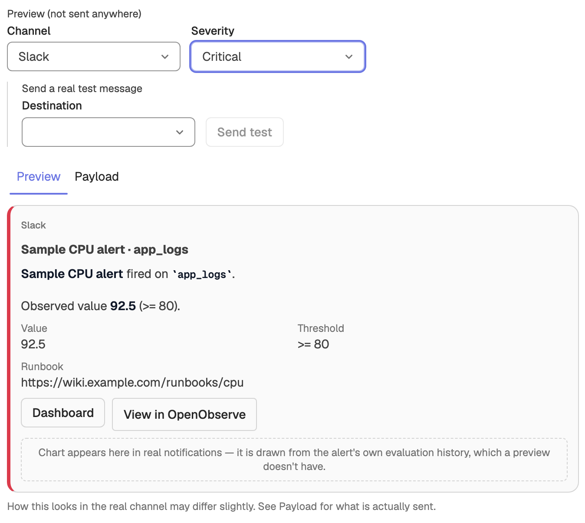Click the Runbook field label
Screen dimensions: 585x523
[42, 367]
